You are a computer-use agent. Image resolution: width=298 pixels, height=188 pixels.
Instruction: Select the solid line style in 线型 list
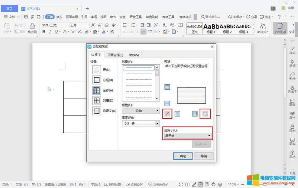[138, 68]
